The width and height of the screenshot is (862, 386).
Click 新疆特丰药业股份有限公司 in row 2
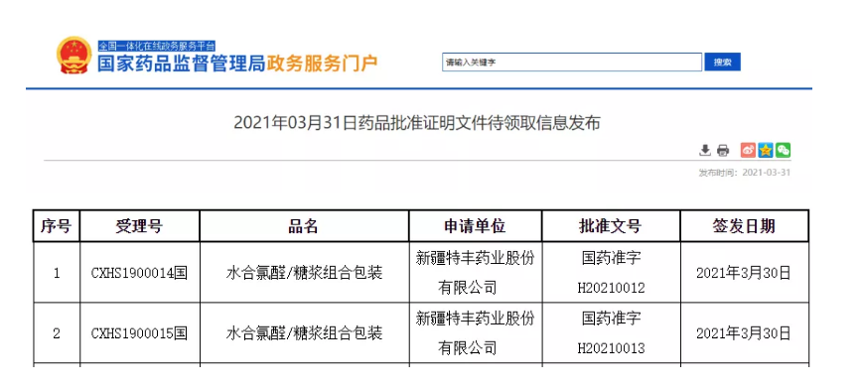pyautogui.click(x=475, y=332)
